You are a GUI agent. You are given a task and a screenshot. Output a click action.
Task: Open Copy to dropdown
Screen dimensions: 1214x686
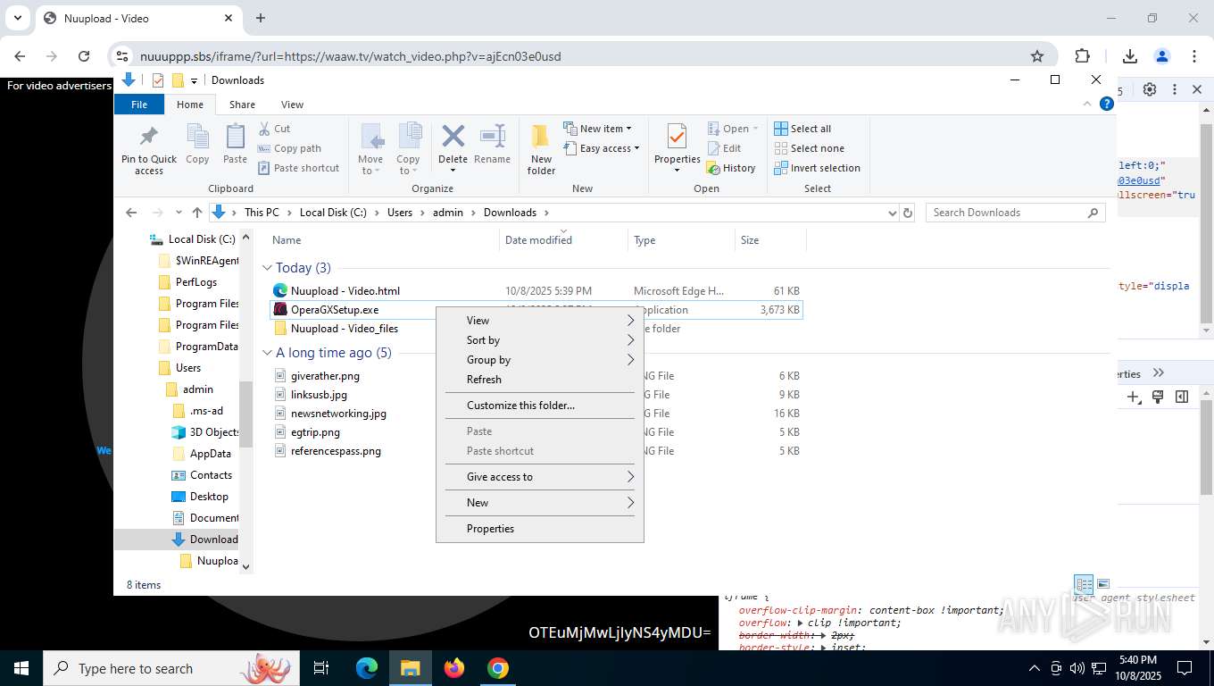click(x=408, y=148)
